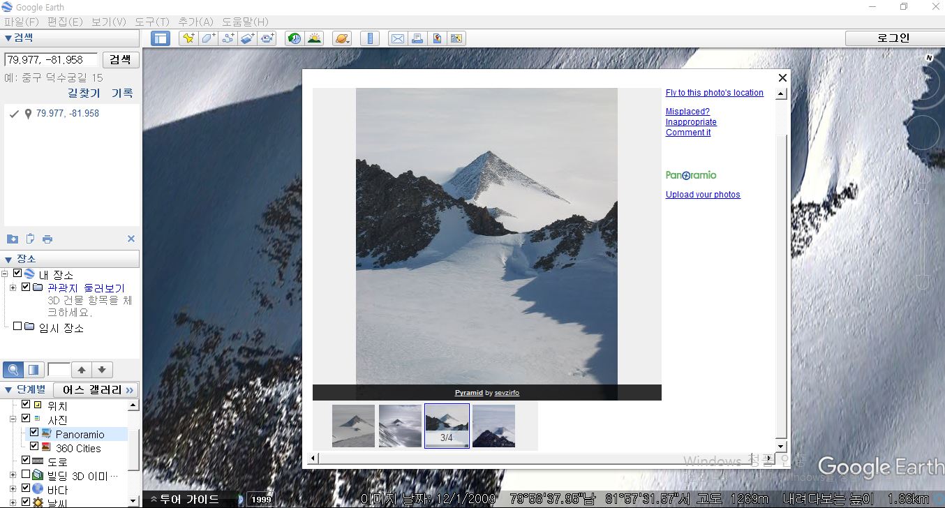Collapse the 검색 search panel header
The height and width of the screenshot is (508, 945).
coord(8,38)
